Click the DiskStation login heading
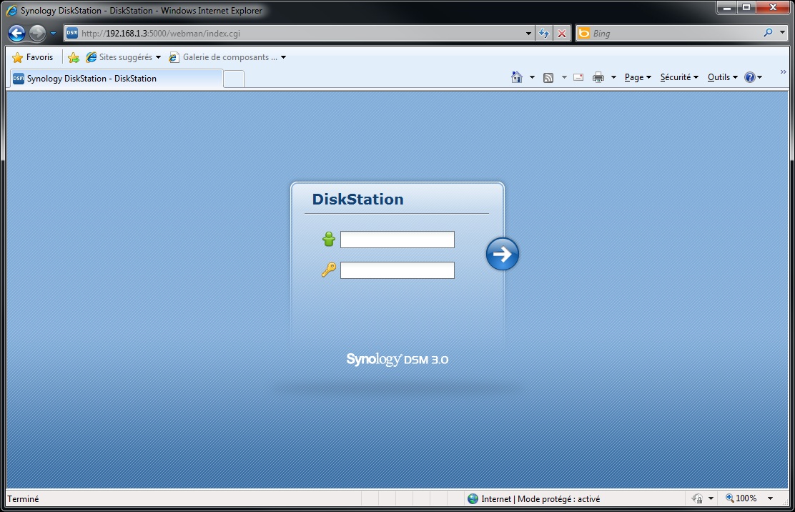Viewport: 795px width, 512px height. [358, 200]
